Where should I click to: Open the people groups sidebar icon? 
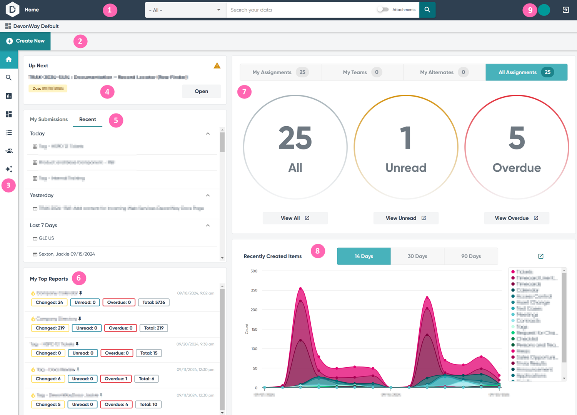click(9, 151)
